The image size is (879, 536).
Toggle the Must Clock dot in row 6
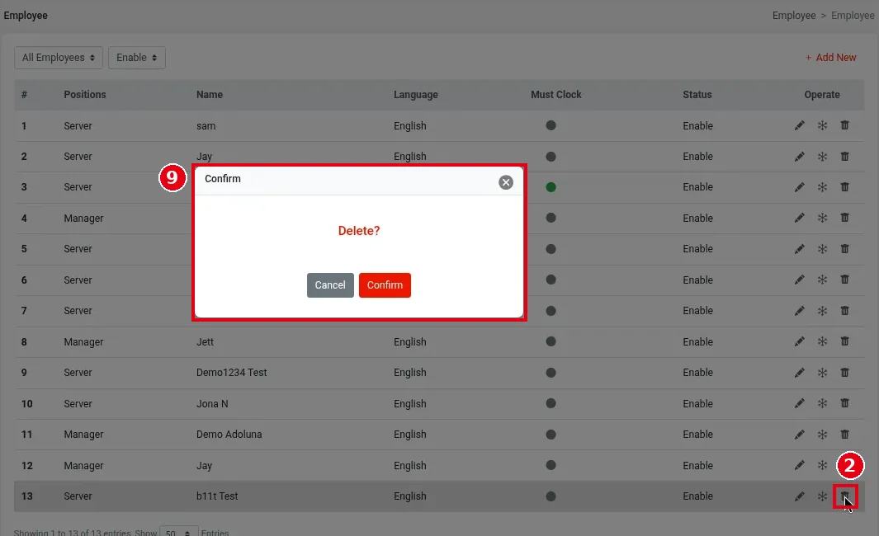551,280
